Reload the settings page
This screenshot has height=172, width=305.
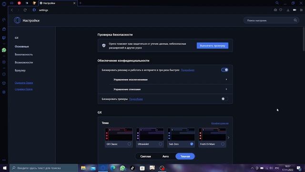(25, 10)
